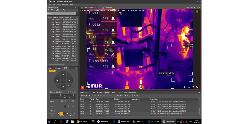
Task: Open the Query Results tab
Action: 85,92
